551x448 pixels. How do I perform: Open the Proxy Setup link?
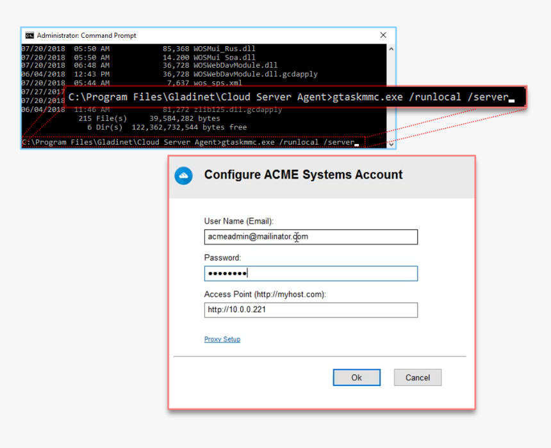click(x=222, y=339)
